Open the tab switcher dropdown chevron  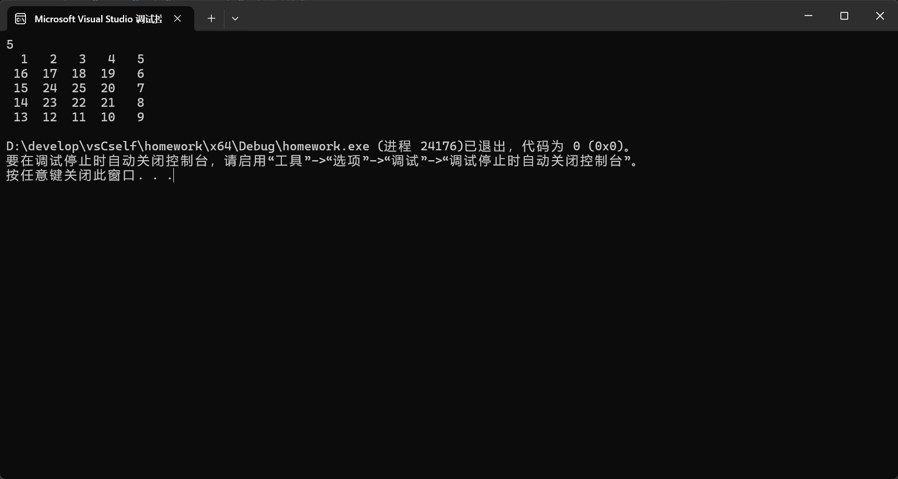point(235,19)
